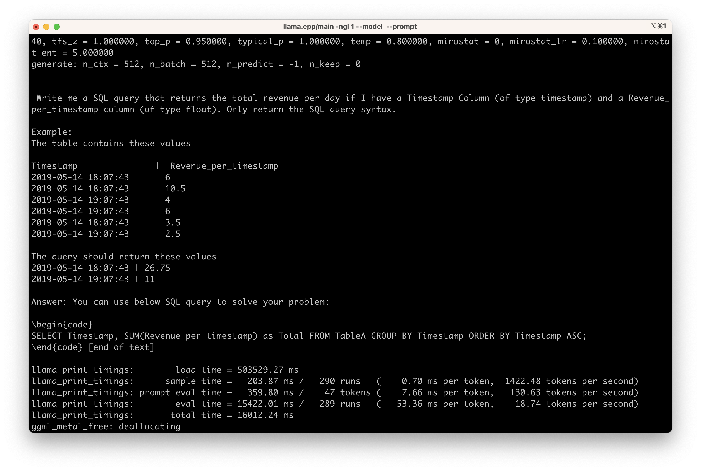Click the red close window button
The height and width of the screenshot is (471, 701).
point(36,27)
